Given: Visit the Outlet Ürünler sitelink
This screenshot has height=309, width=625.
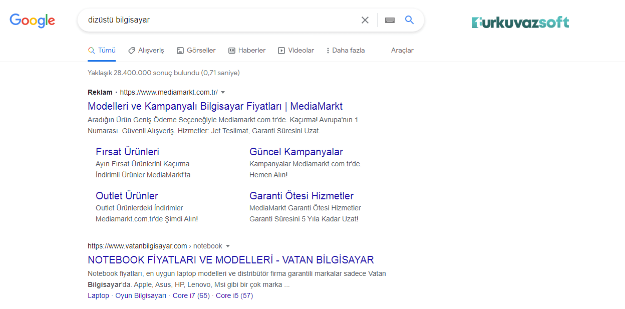Looking at the screenshot, I should coord(127,196).
